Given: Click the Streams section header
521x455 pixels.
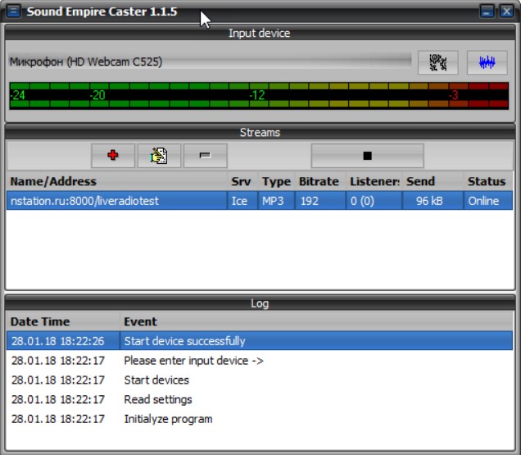Looking at the screenshot, I should [260, 132].
